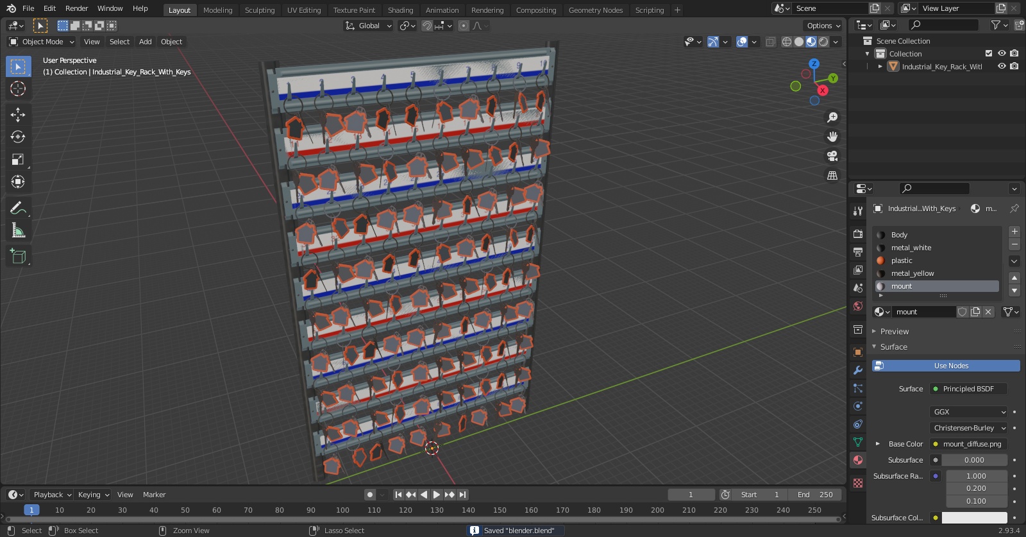Screen dimensions: 1026x537
Task: Toggle Collection exclude checkbox in outliner
Action: click(x=989, y=53)
